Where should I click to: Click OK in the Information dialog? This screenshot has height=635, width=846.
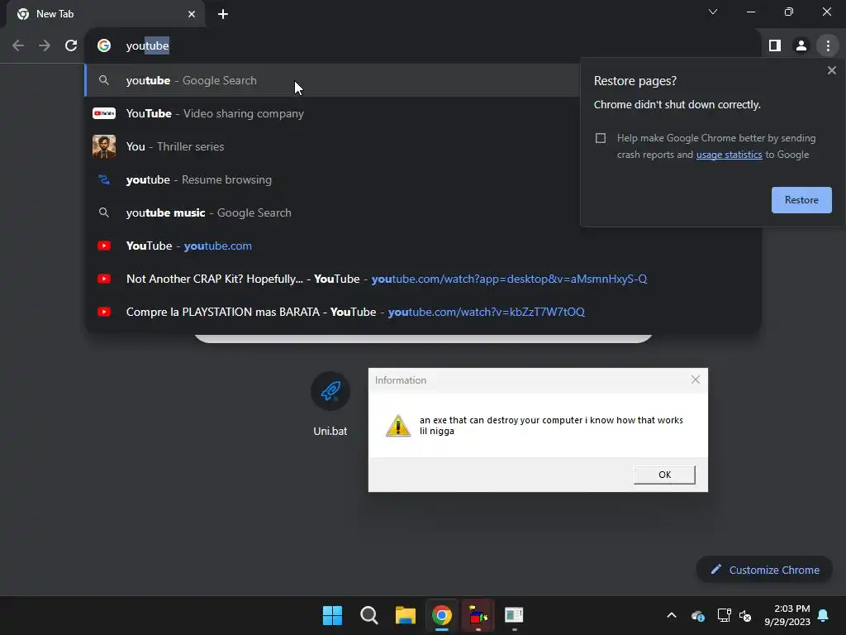664,475
